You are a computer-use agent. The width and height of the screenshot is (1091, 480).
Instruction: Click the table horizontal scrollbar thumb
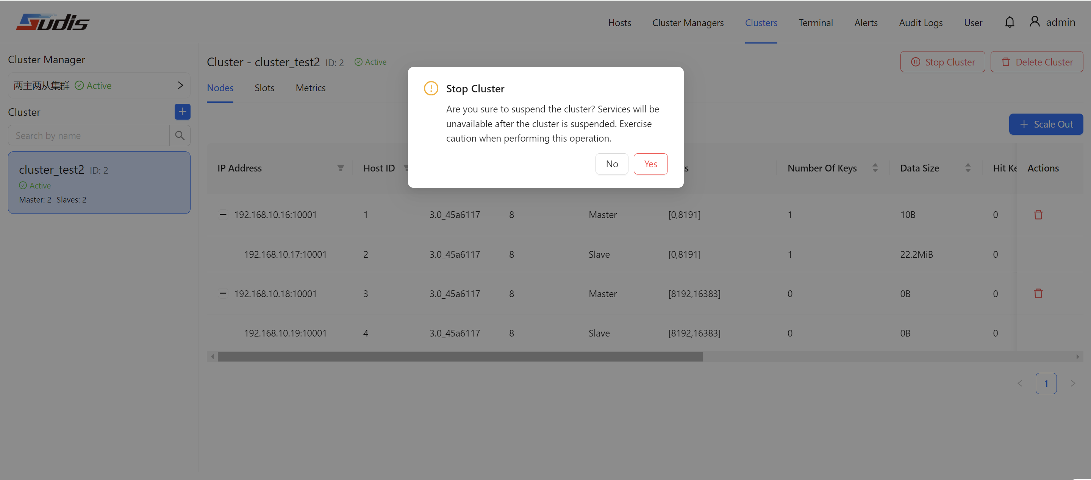[460, 357]
